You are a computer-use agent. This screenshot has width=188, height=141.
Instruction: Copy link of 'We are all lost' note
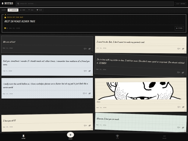tap(89, 49)
